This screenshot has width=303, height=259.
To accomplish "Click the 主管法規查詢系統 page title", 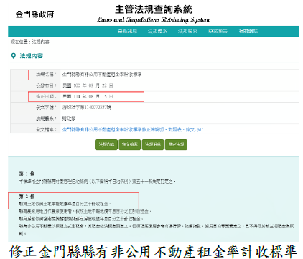I will pyautogui.click(x=154, y=9).
